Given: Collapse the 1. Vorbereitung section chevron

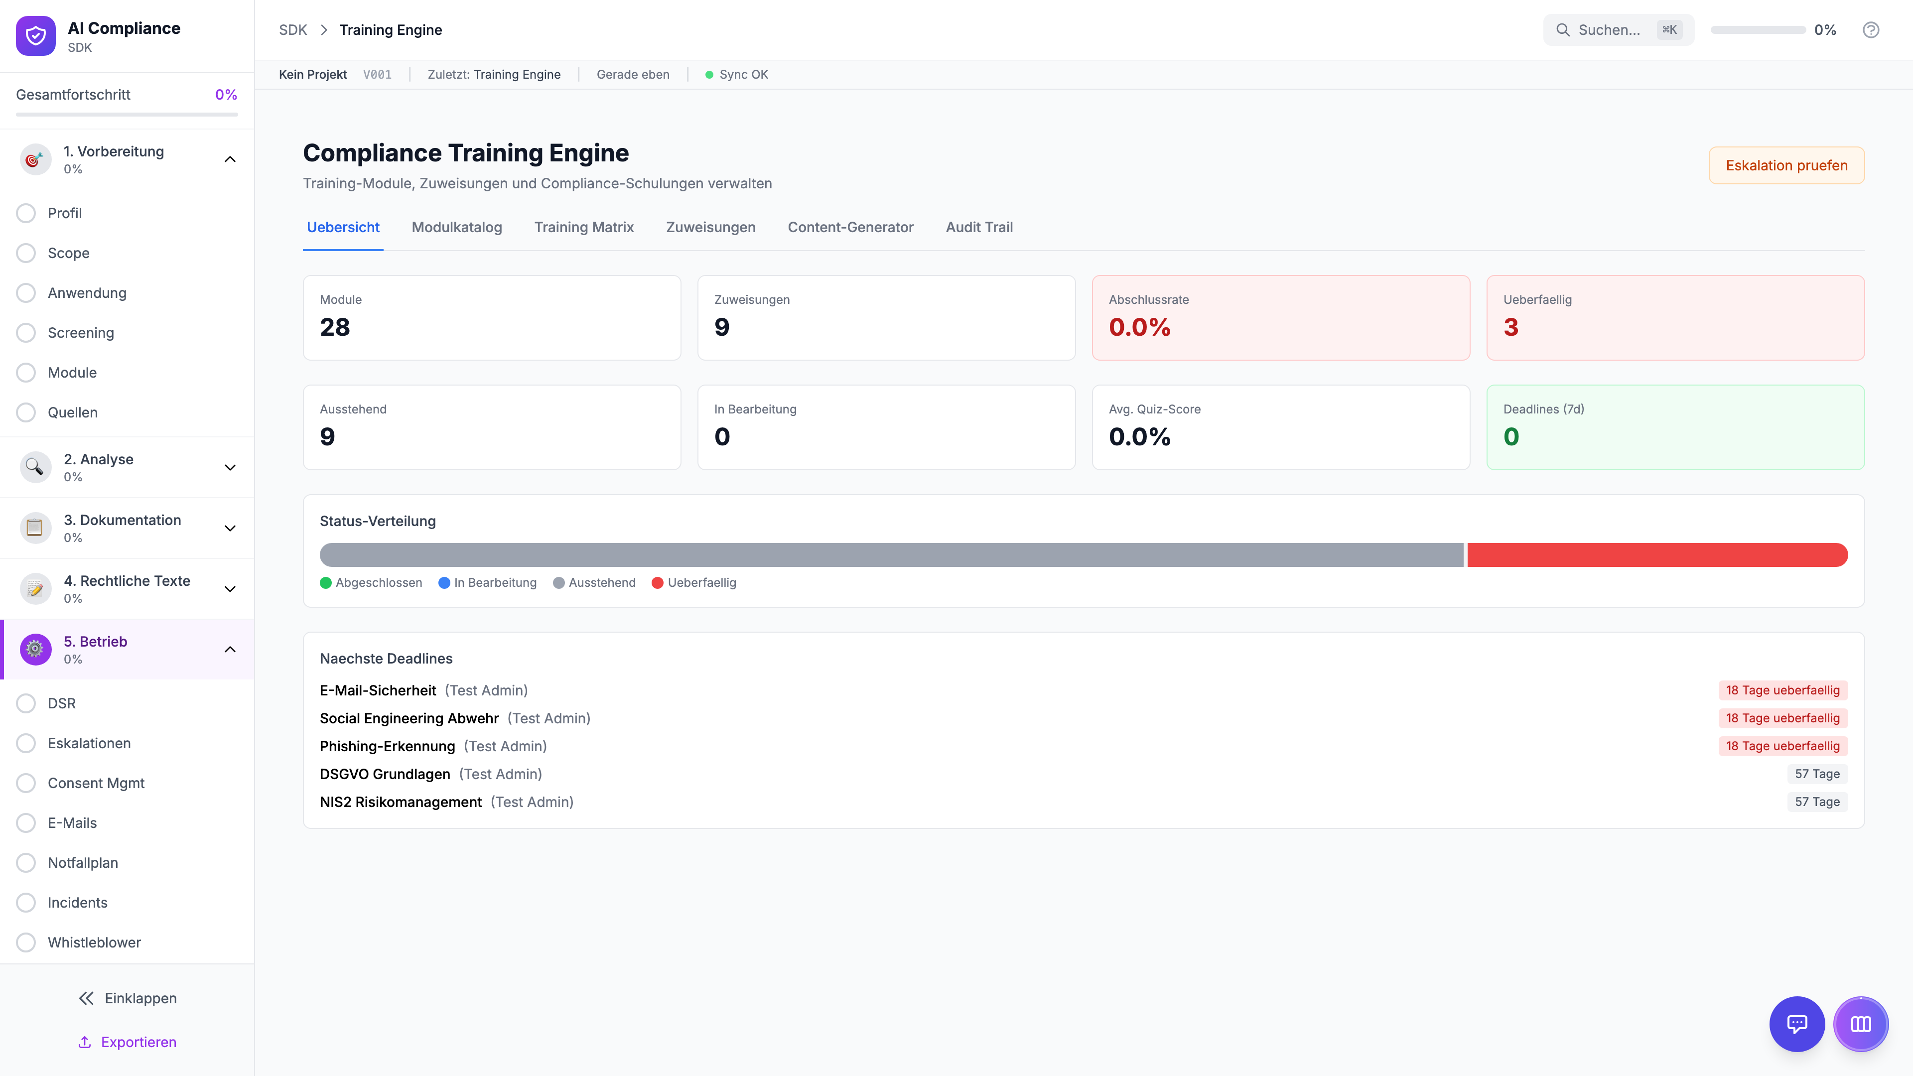Looking at the screenshot, I should (x=230, y=159).
